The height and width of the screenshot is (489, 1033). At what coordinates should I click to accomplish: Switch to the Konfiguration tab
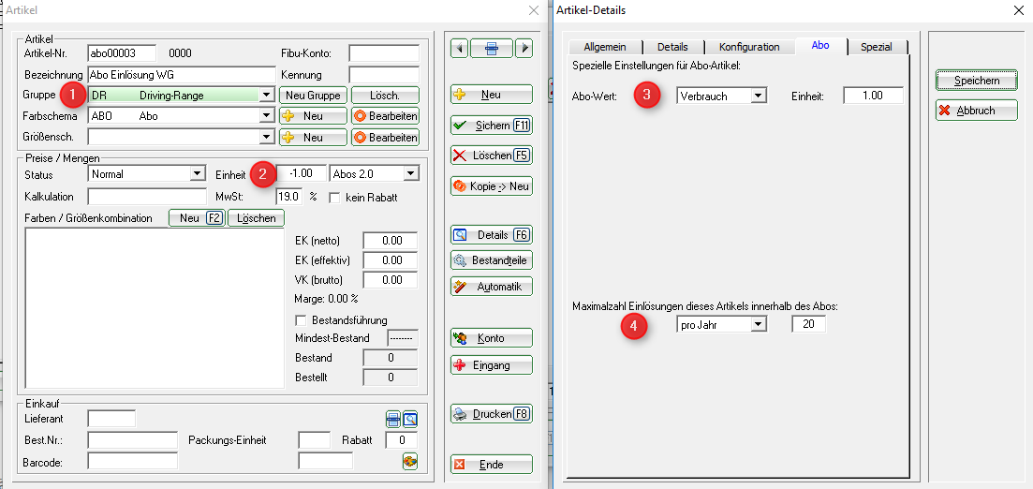[x=748, y=47]
